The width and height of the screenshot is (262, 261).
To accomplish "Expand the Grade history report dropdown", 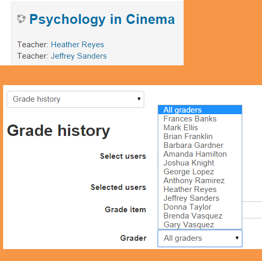I will (75, 99).
